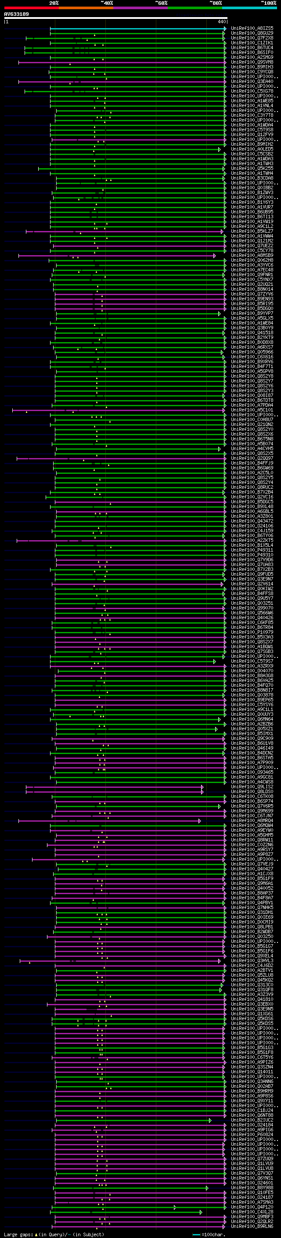Select the UniRef100_A1WE85 label
The width and height of the screenshot is (281, 1238).
(x=252, y=101)
